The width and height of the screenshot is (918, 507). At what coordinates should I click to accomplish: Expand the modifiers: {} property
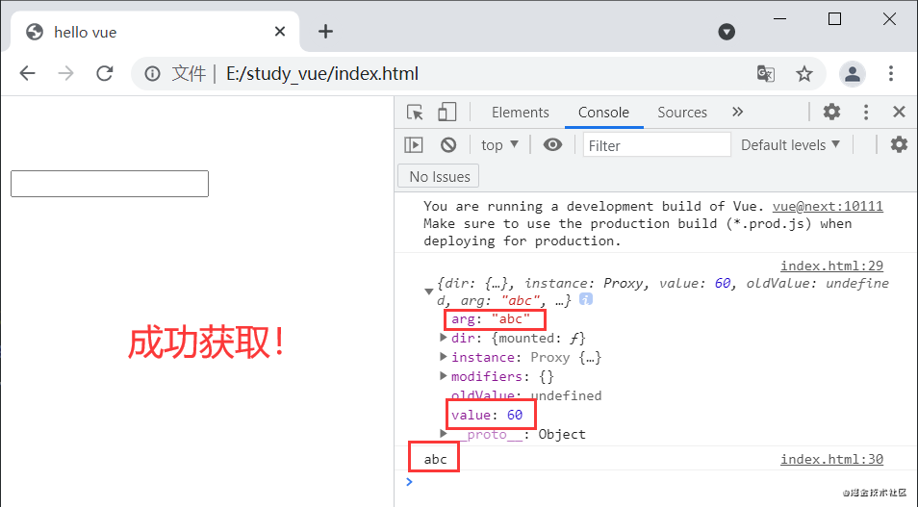(x=444, y=376)
